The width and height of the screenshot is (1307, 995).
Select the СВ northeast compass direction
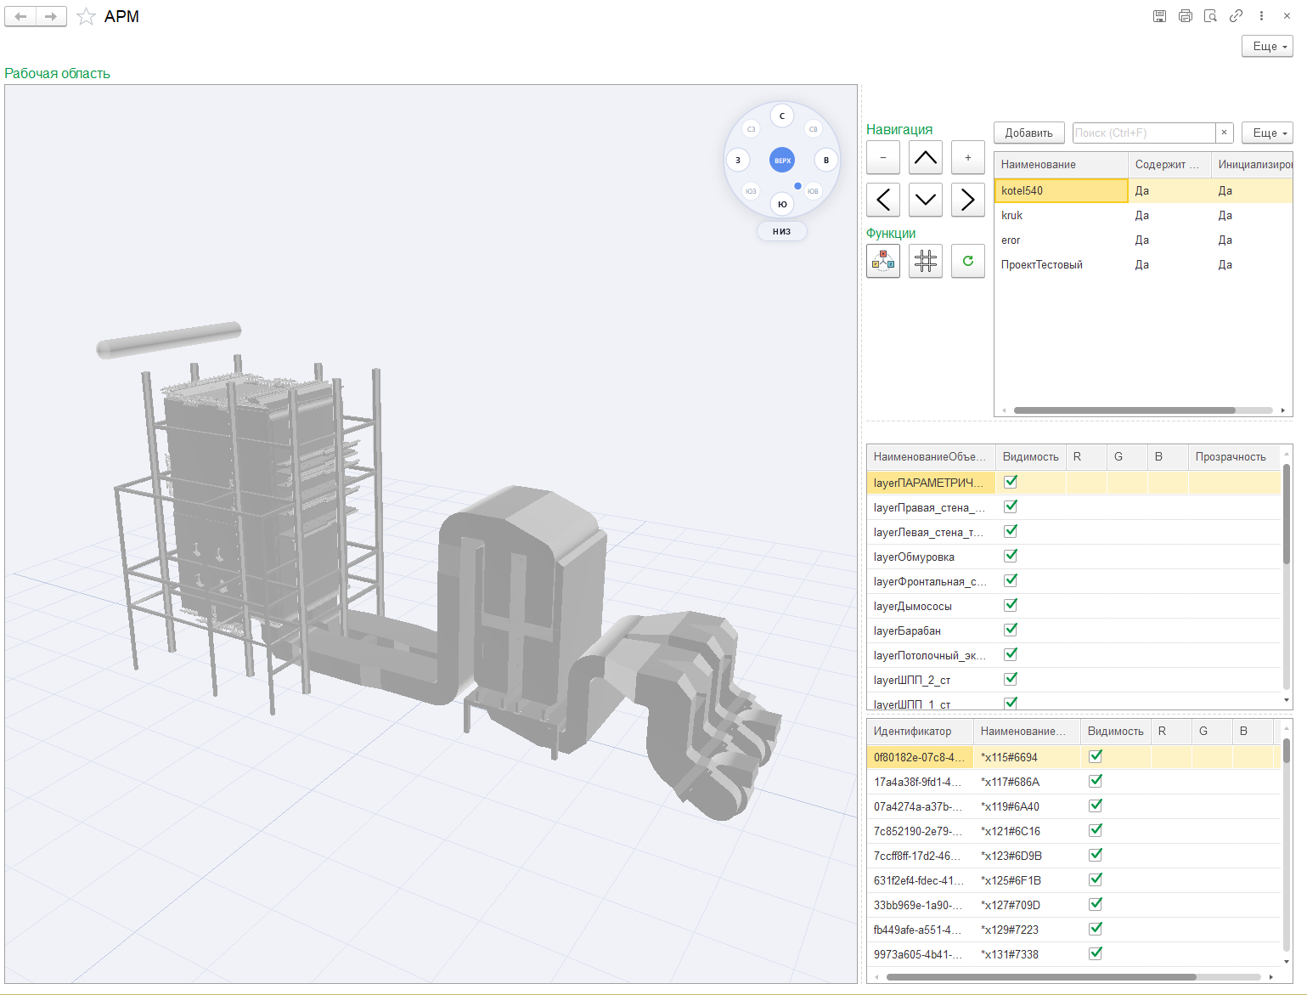click(x=814, y=129)
